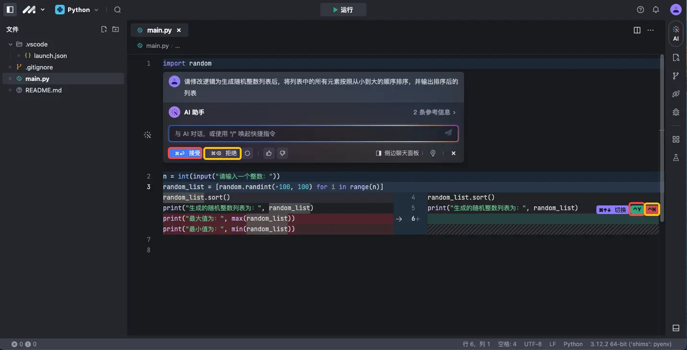
Task: Click the 切换 diff switch button
Action: (612, 210)
